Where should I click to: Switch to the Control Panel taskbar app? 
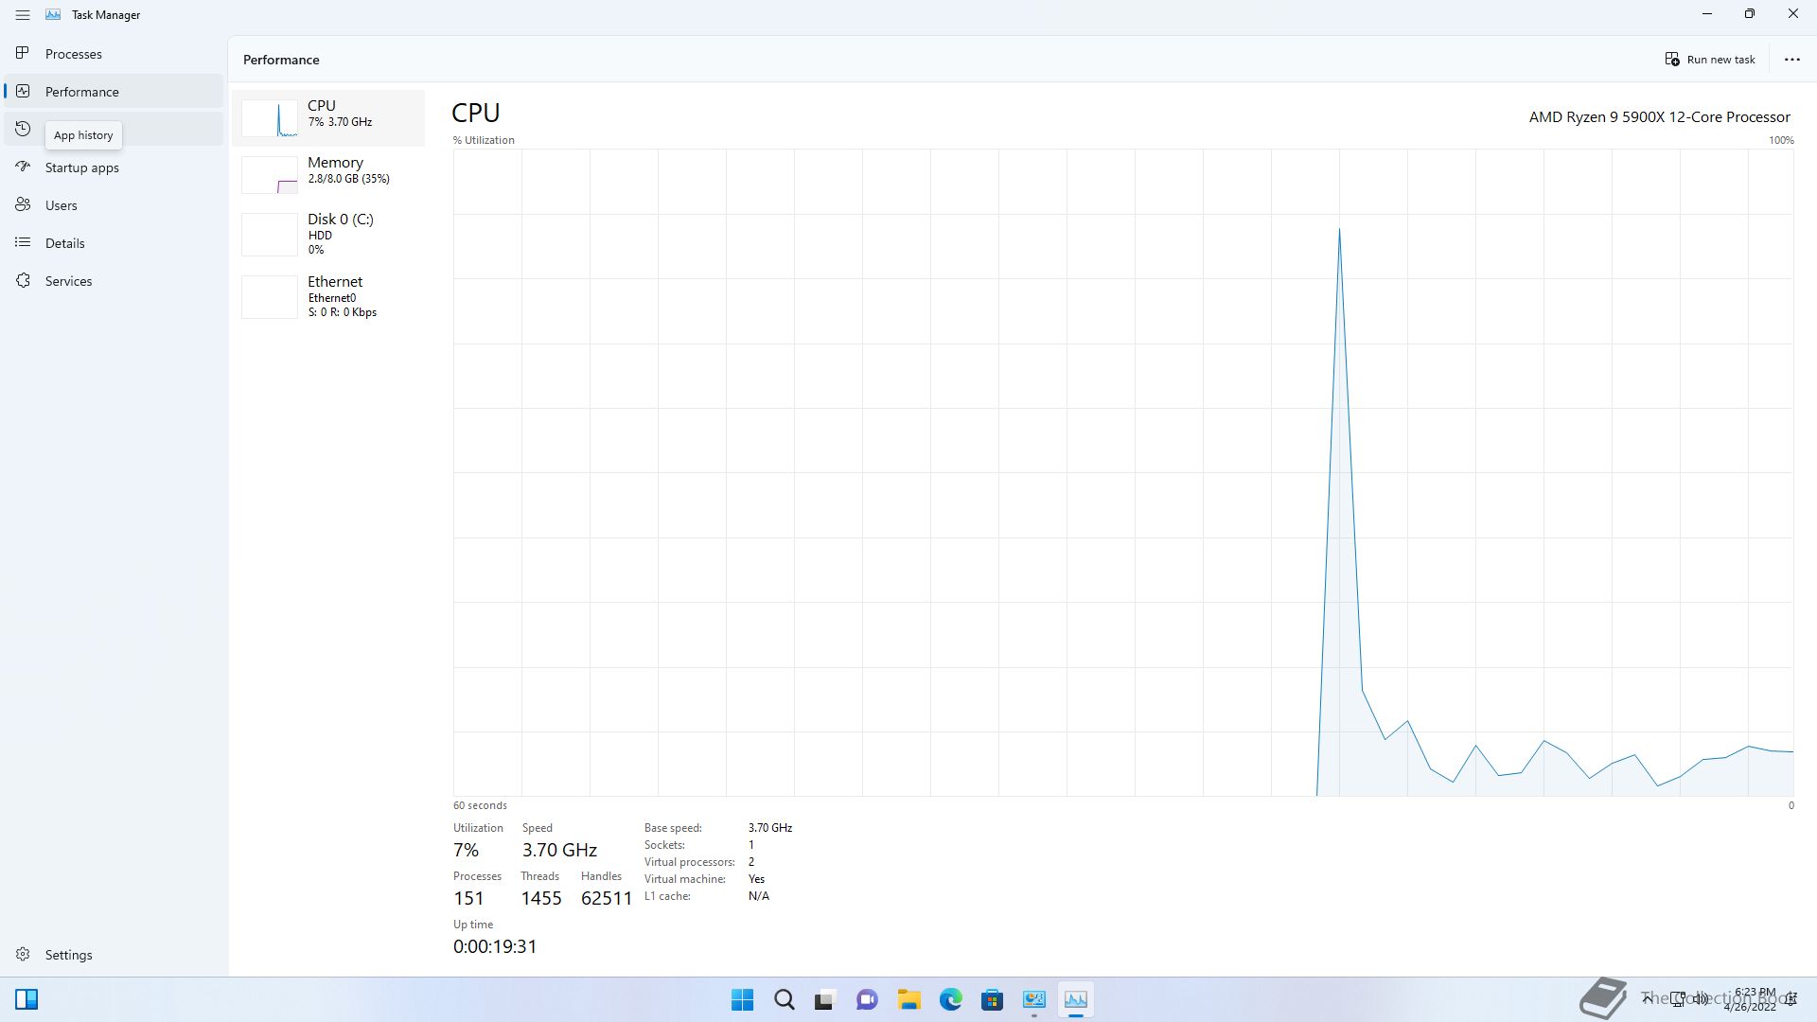(1034, 999)
